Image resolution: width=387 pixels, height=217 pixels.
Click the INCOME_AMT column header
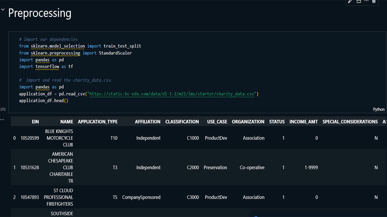(303, 122)
